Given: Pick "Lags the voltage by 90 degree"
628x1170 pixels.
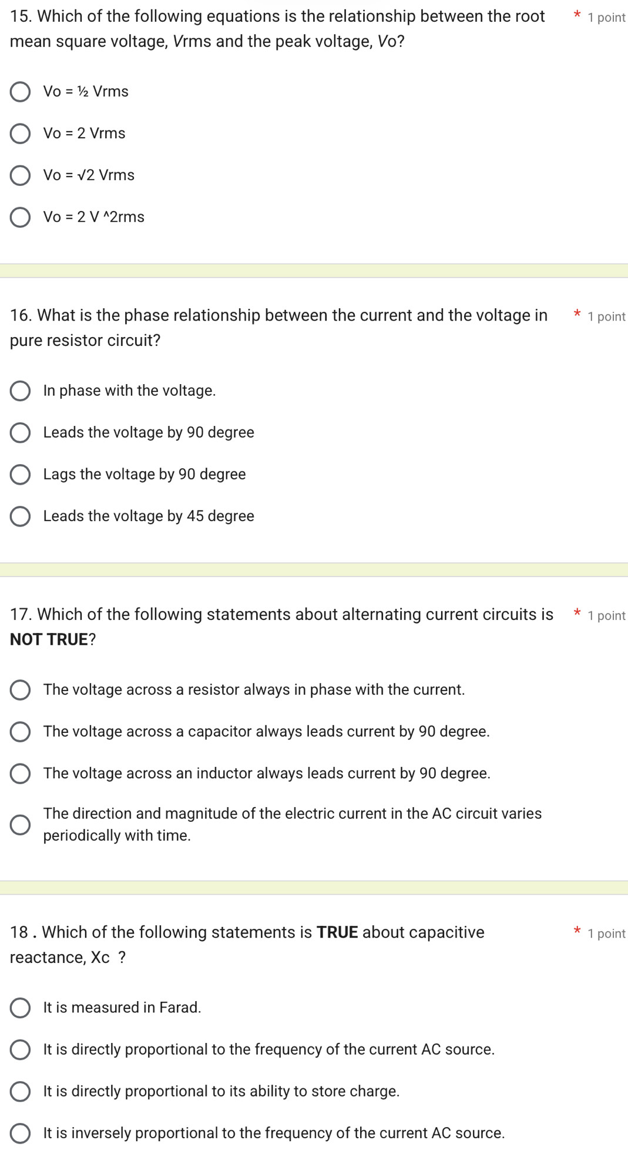Looking at the screenshot, I should [21, 474].
